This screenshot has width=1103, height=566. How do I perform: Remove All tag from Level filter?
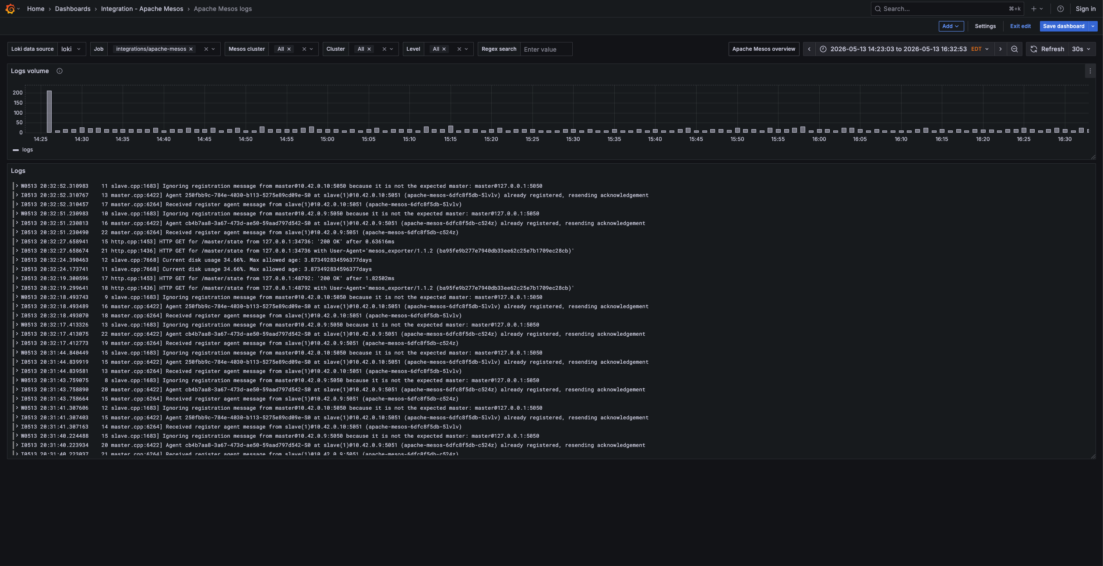pyautogui.click(x=444, y=49)
